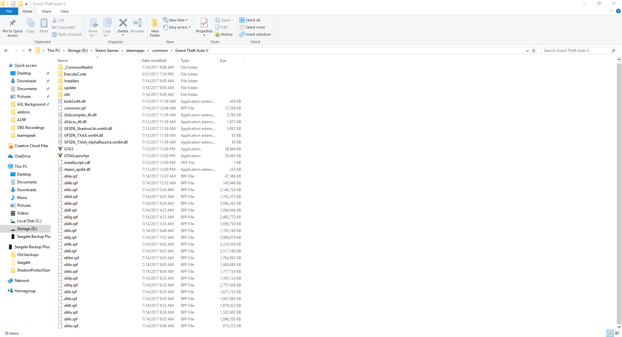Switch to large thumbnails view button
Viewport: 622px width, 337px height.
point(617,333)
